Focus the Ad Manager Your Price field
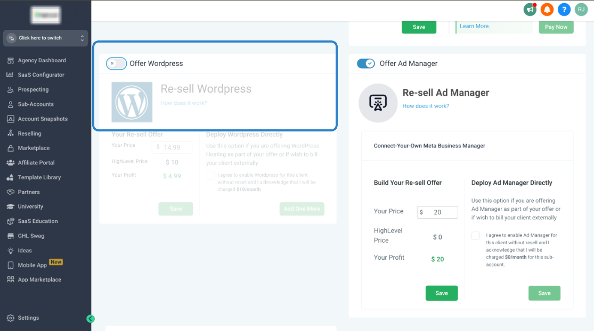 pos(437,213)
